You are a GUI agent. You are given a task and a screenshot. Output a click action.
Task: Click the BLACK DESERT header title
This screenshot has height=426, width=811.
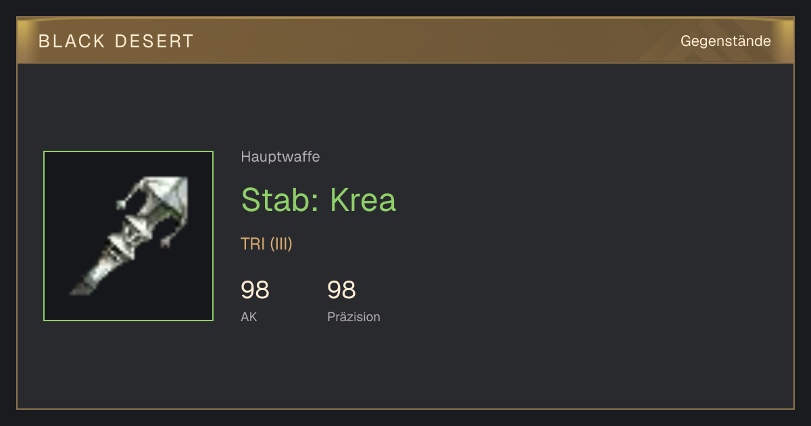[x=116, y=41]
